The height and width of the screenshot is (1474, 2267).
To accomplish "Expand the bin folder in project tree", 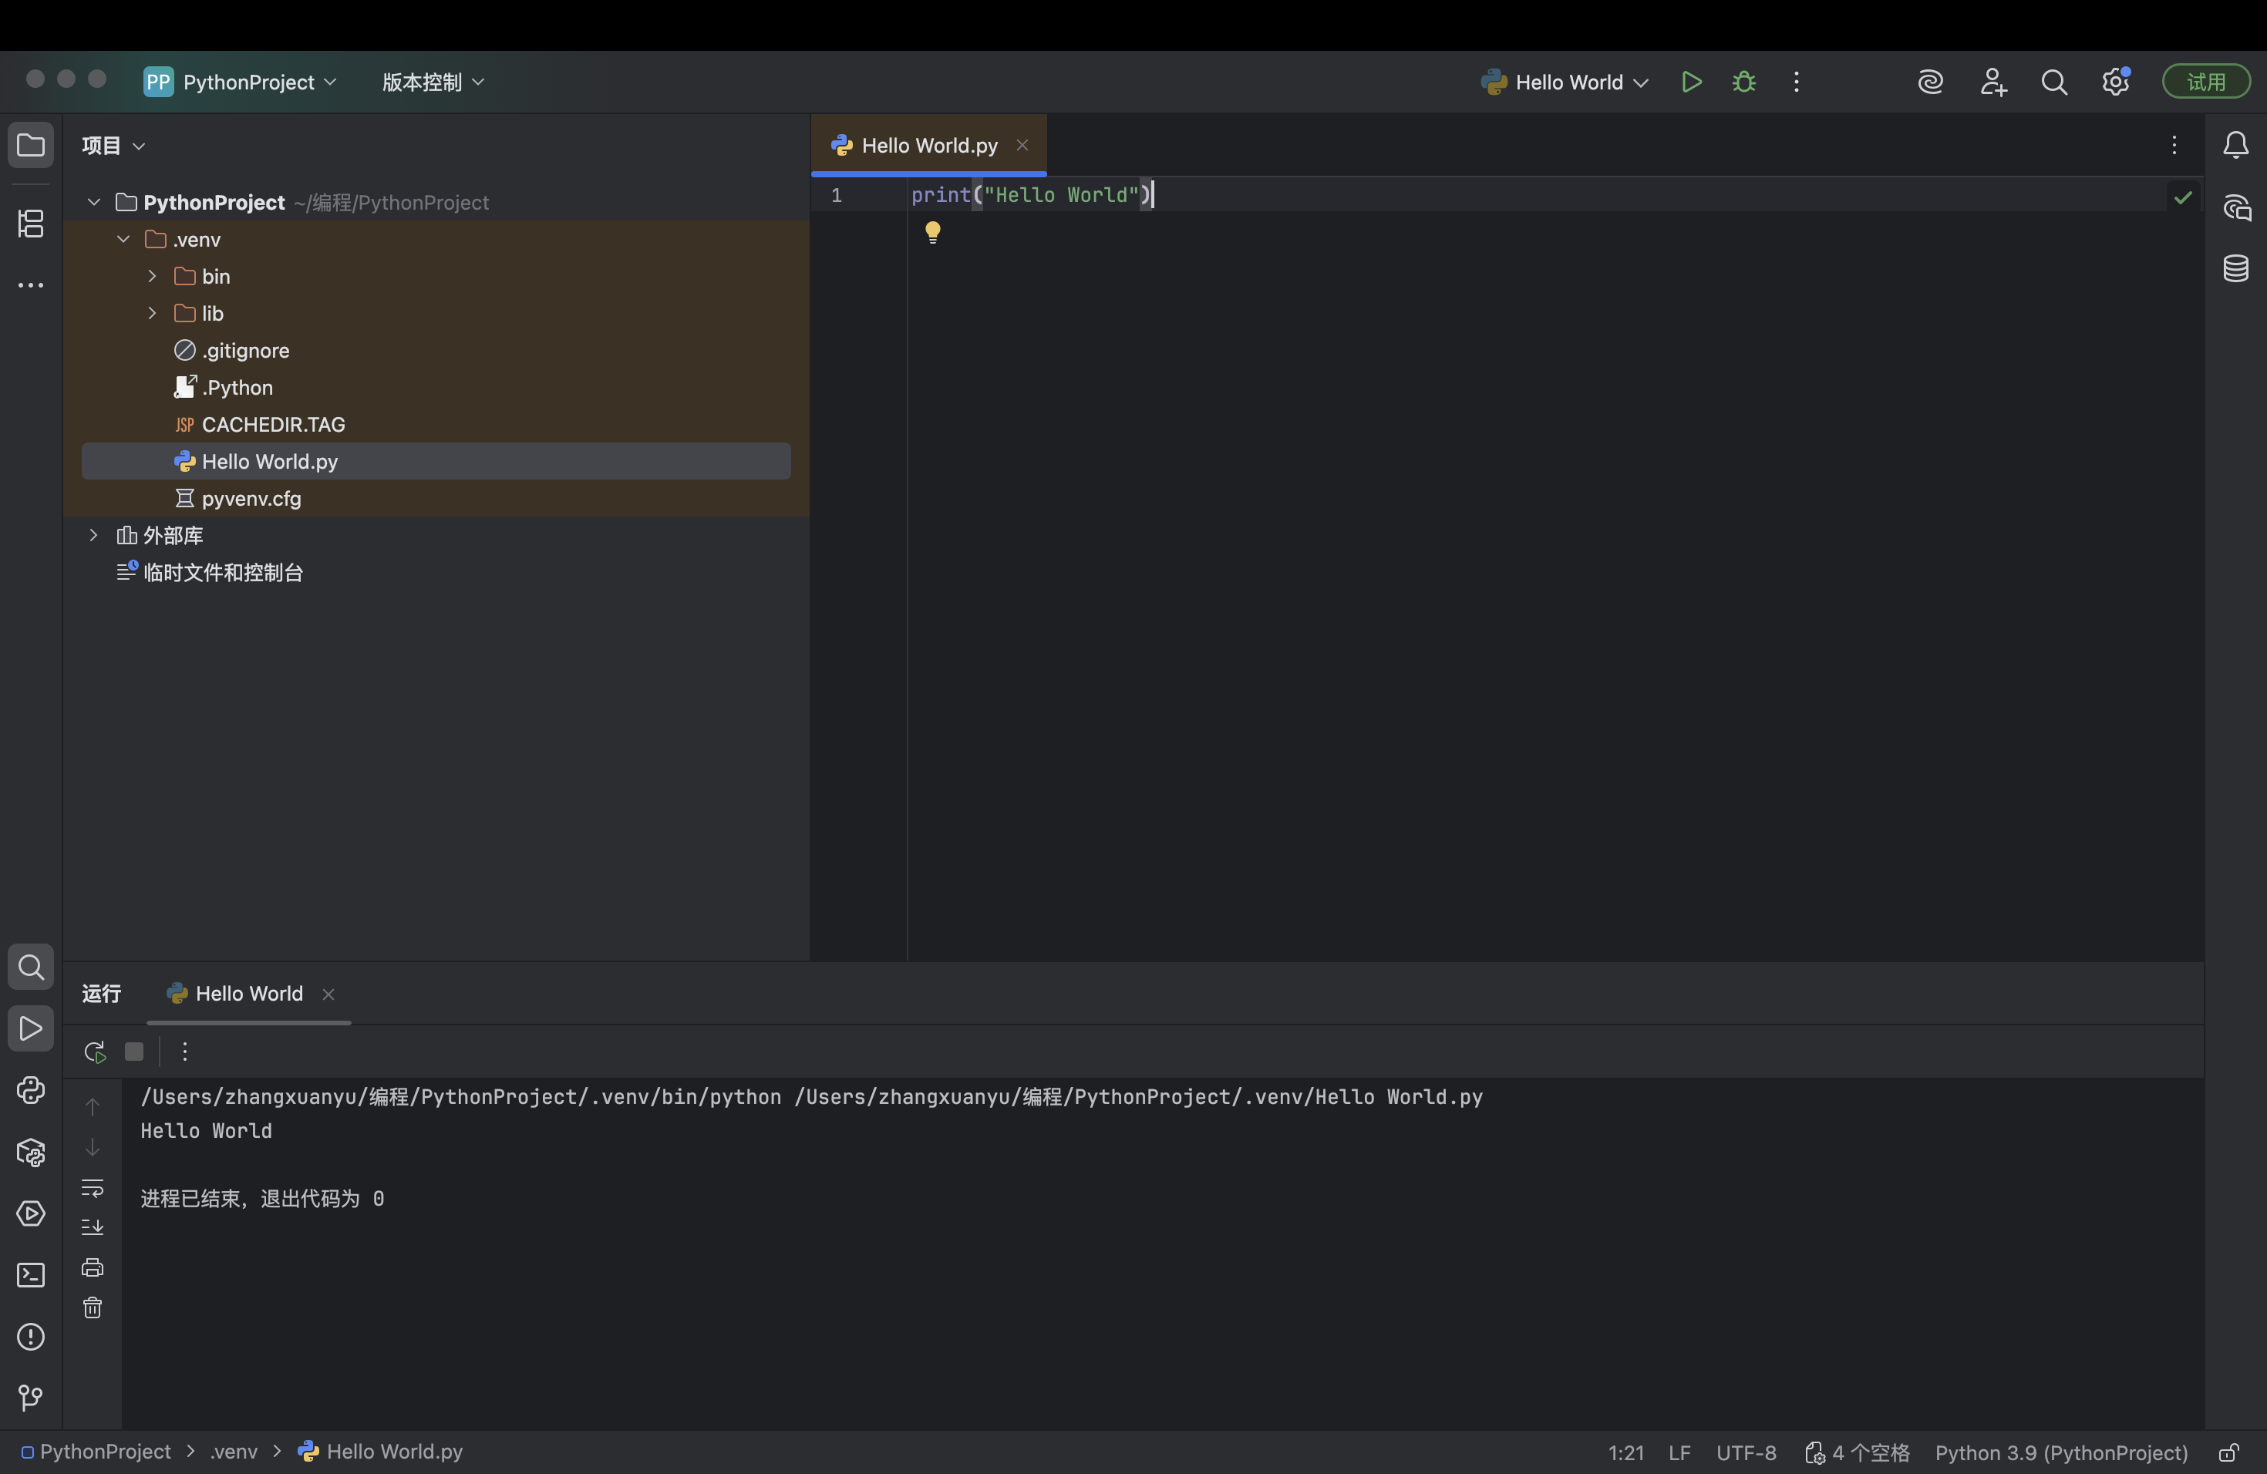I will click(x=153, y=276).
